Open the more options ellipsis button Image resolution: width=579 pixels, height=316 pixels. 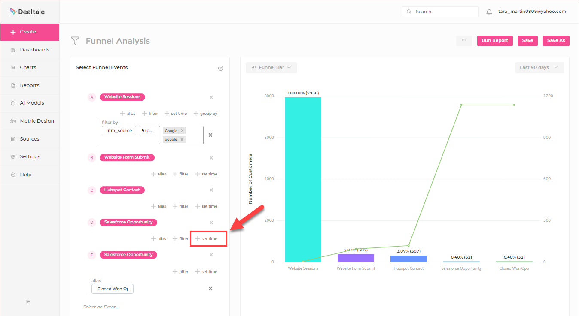click(x=464, y=41)
